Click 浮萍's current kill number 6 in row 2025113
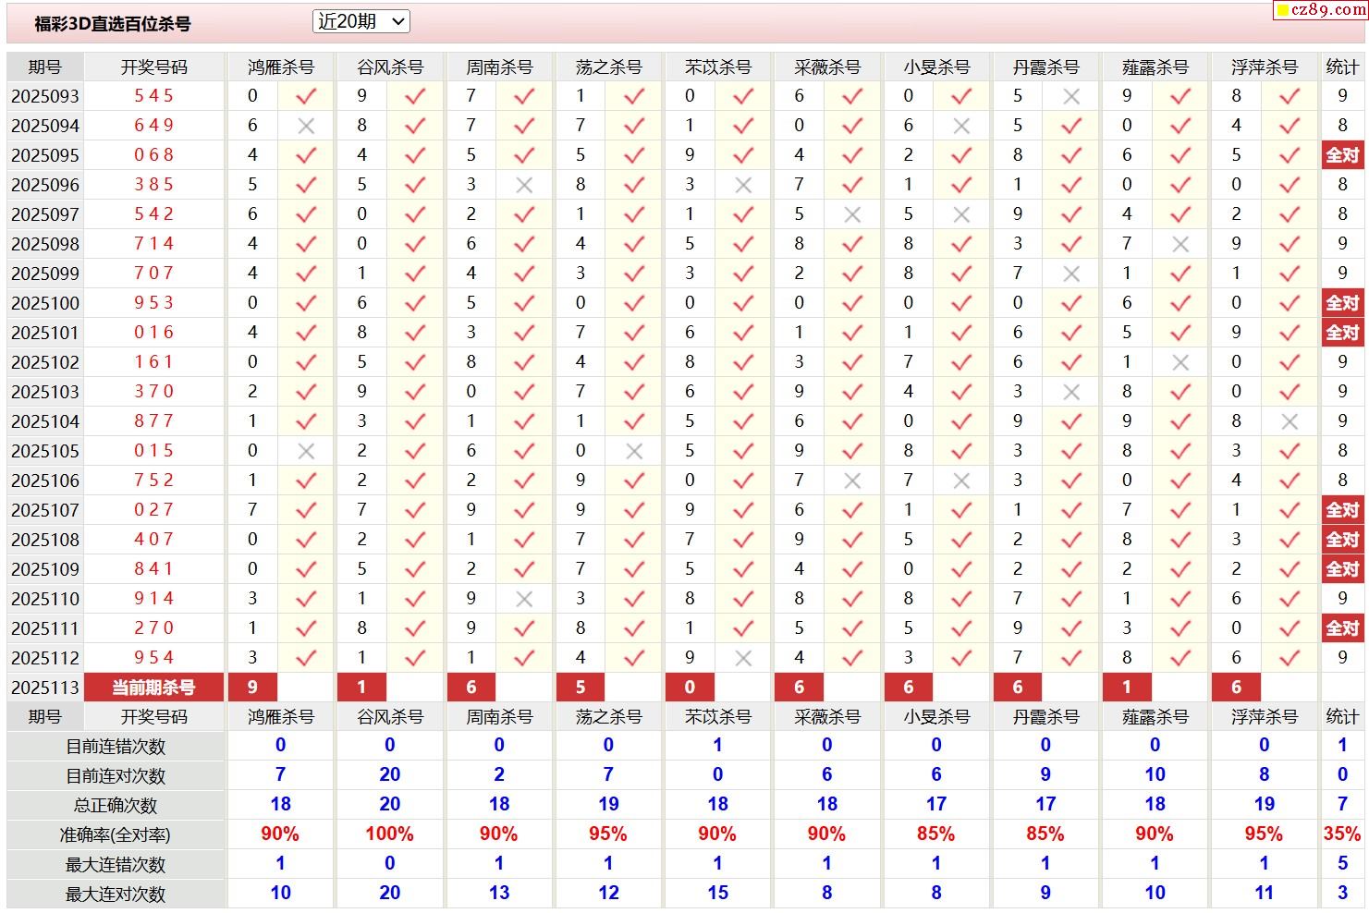 pyautogui.click(x=1236, y=688)
